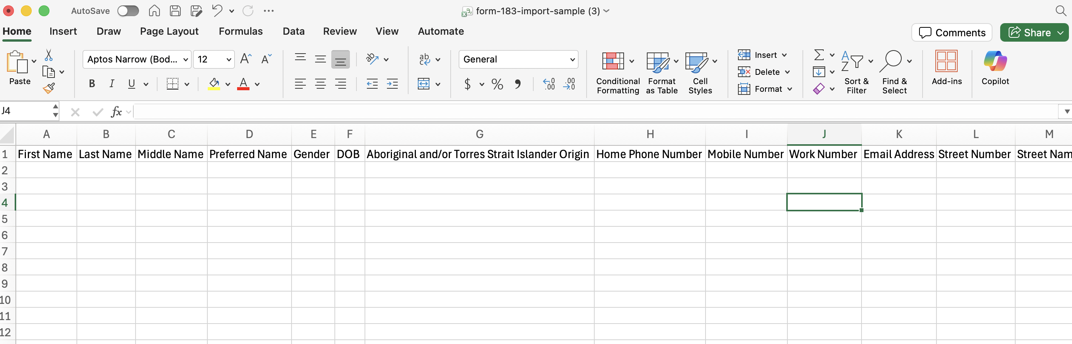The width and height of the screenshot is (1072, 344).
Task: Decrease font size with small A icon
Action: [x=266, y=59]
